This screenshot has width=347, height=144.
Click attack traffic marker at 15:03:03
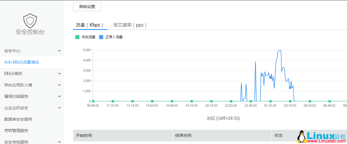click(152, 101)
